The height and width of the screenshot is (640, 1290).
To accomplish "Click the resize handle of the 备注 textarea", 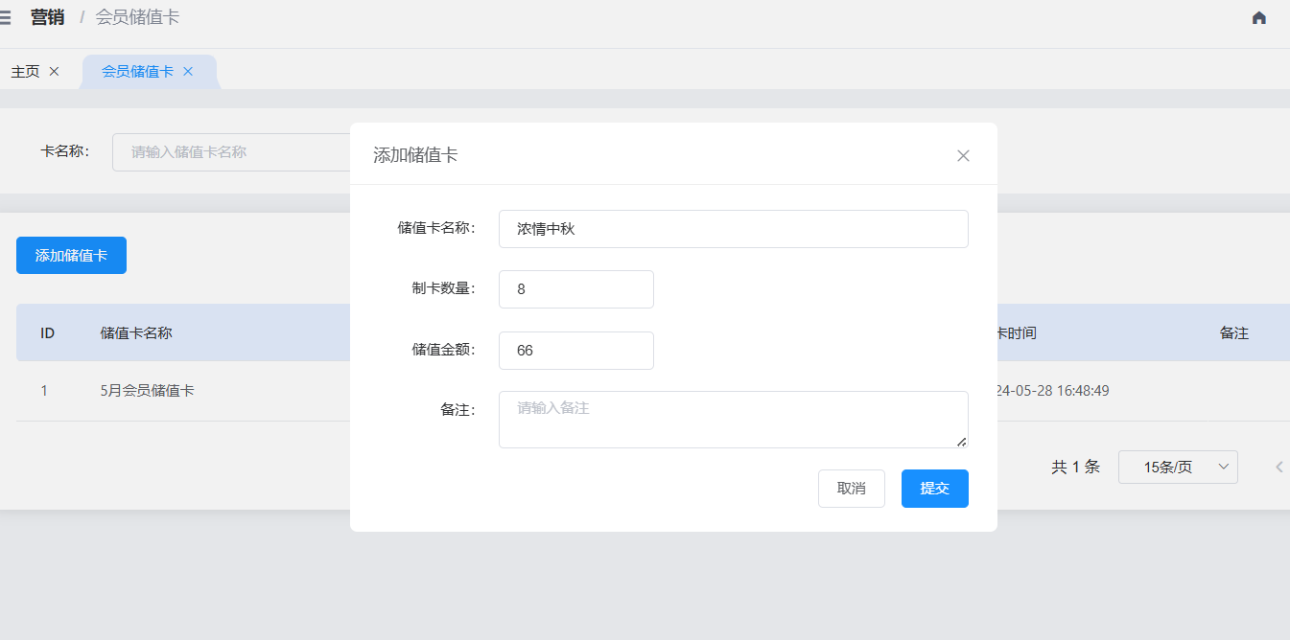I will coord(962,442).
